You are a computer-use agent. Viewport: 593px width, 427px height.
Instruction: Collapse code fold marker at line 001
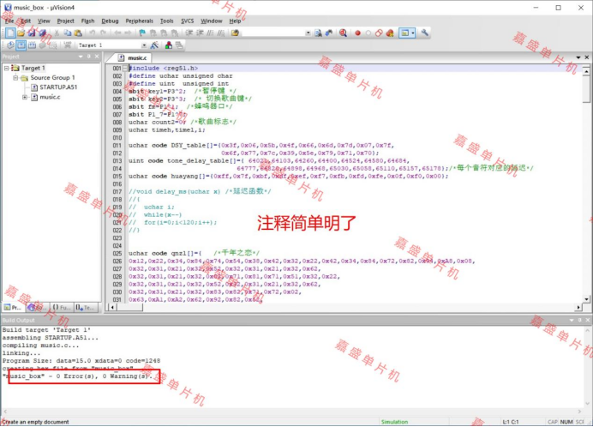point(125,68)
